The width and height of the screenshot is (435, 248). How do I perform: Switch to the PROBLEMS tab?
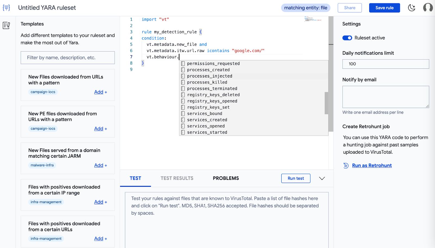click(226, 178)
